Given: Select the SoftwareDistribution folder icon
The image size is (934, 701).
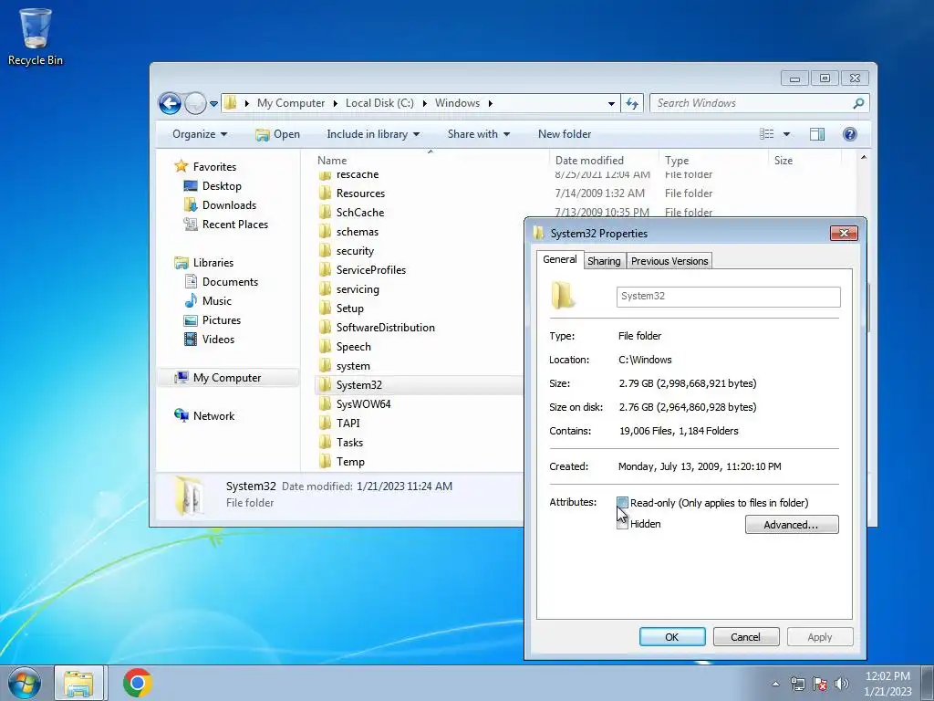Looking at the screenshot, I should 326,328.
